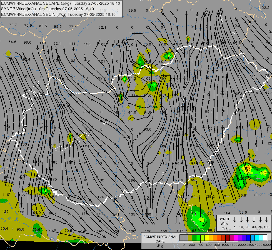Click the map value 96.6

tap(237, 43)
